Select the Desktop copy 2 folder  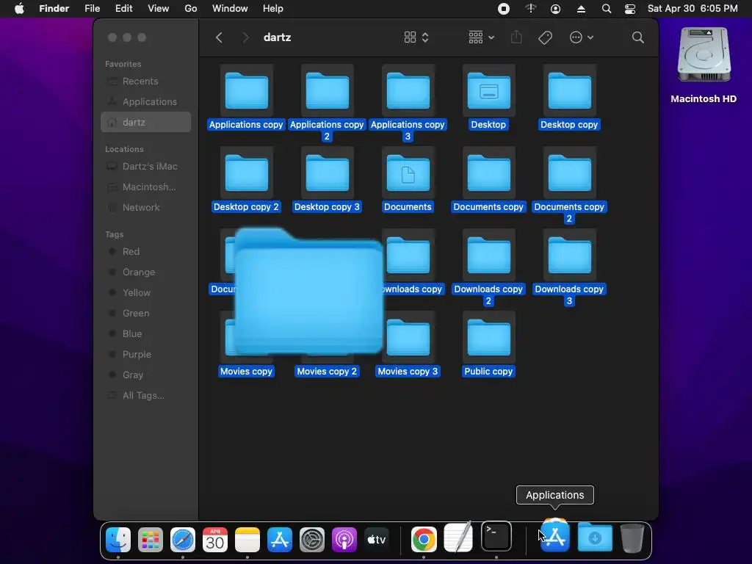[247, 173]
